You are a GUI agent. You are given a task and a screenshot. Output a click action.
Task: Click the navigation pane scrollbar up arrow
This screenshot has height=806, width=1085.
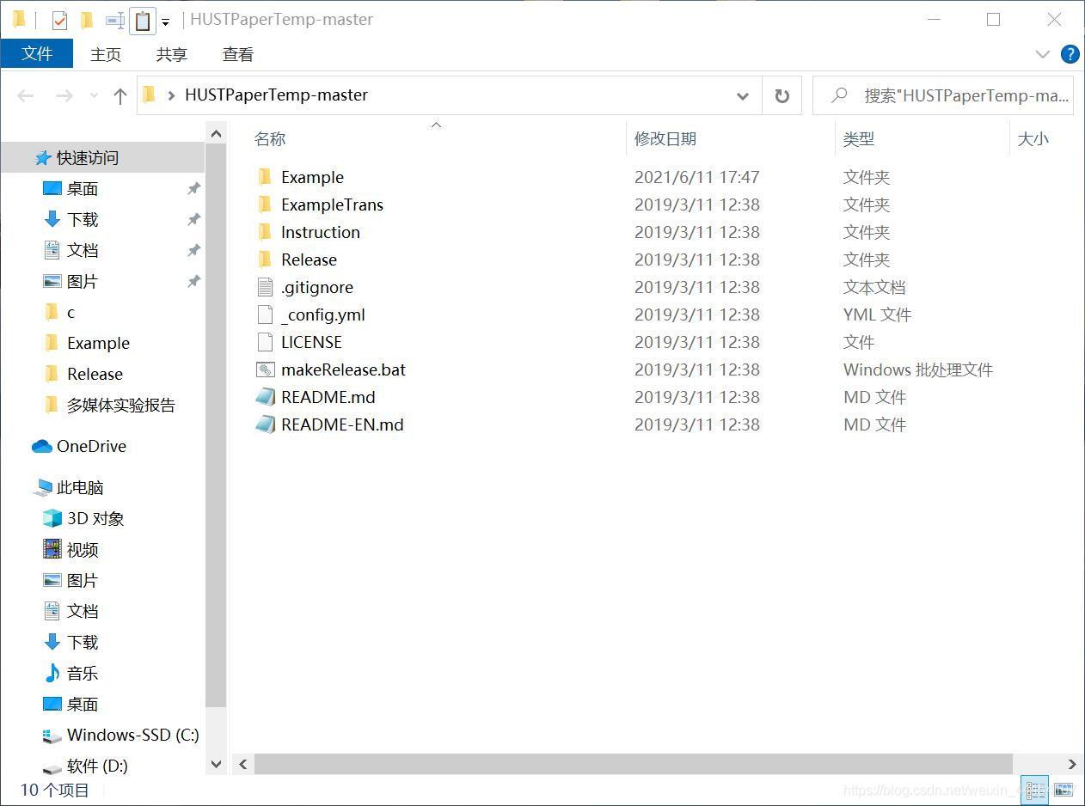click(216, 134)
